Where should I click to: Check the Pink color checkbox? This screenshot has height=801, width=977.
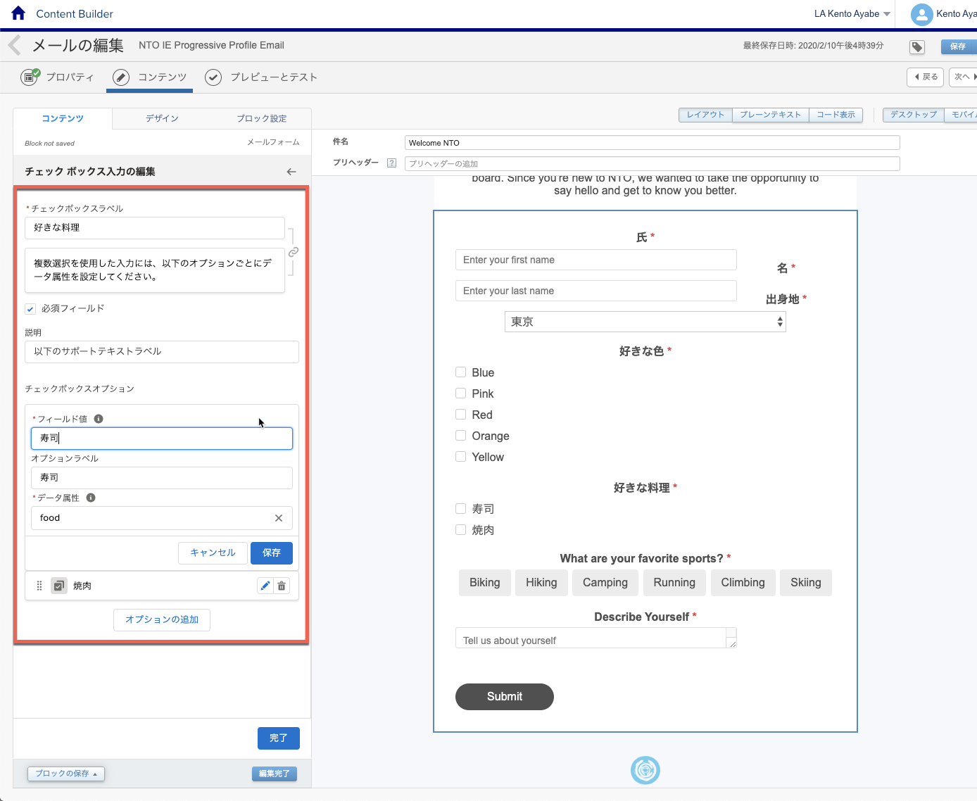(x=461, y=393)
